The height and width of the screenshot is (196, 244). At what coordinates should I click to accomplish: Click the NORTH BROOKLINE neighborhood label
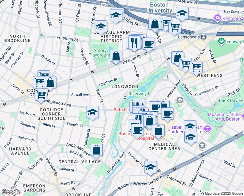[x=17, y=38]
